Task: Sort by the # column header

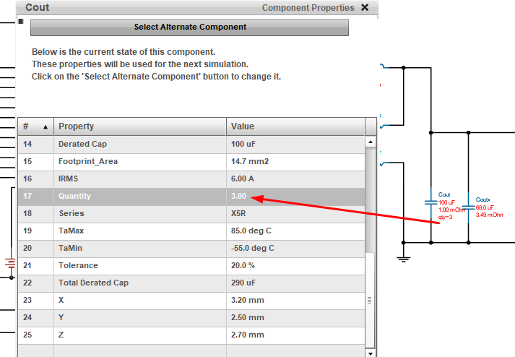Action: pos(35,126)
